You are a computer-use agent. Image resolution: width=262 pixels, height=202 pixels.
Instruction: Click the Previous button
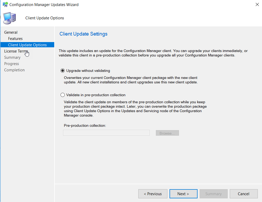pyautogui.click(x=153, y=194)
